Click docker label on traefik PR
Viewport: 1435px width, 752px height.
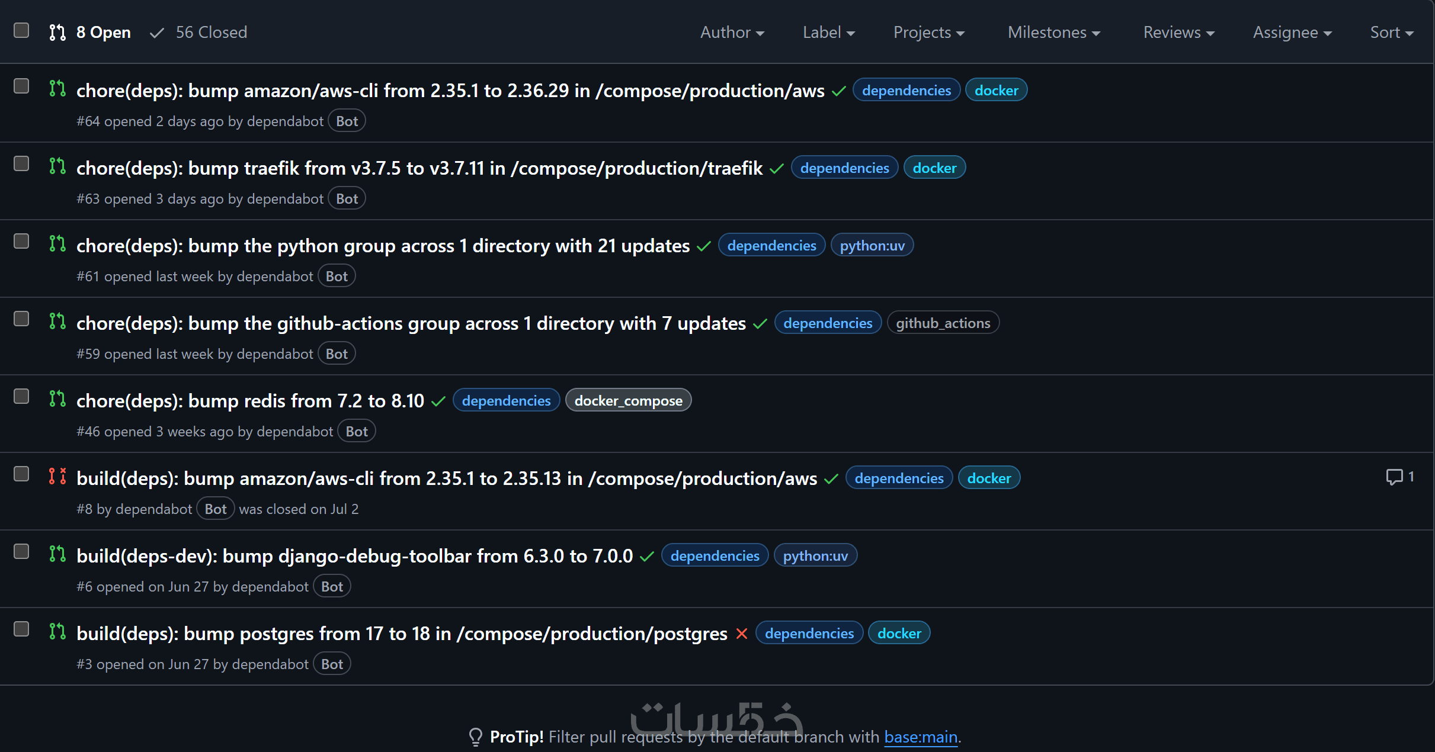point(934,168)
